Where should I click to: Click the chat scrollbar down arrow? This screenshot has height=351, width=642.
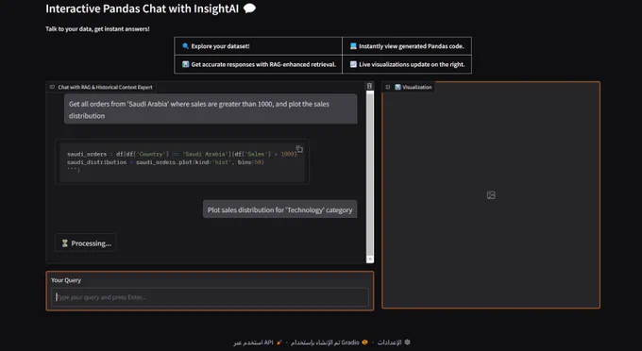pos(370,259)
